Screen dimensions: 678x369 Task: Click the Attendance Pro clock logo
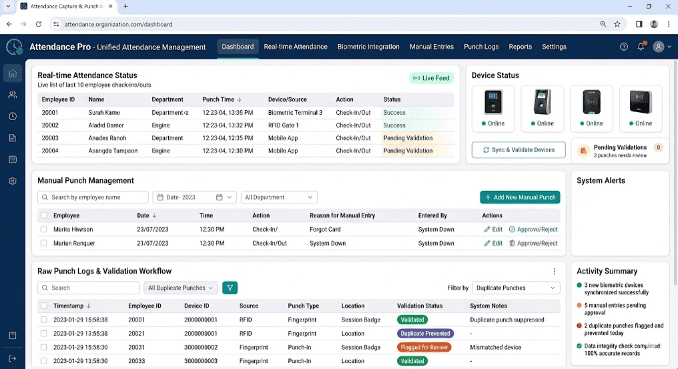coord(14,47)
